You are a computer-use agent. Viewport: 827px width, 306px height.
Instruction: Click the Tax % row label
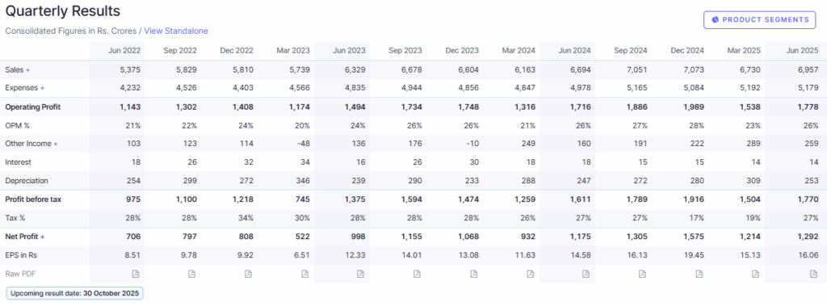(16, 218)
